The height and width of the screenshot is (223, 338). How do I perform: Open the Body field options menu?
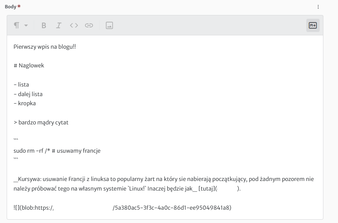pyautogui.click(x=318, y=7)
